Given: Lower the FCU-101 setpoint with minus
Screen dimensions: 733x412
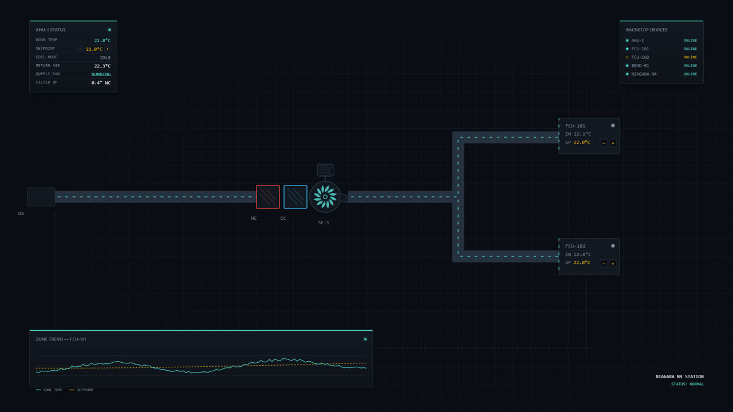Looking at the screenshot, I should (x=604, y=143).
